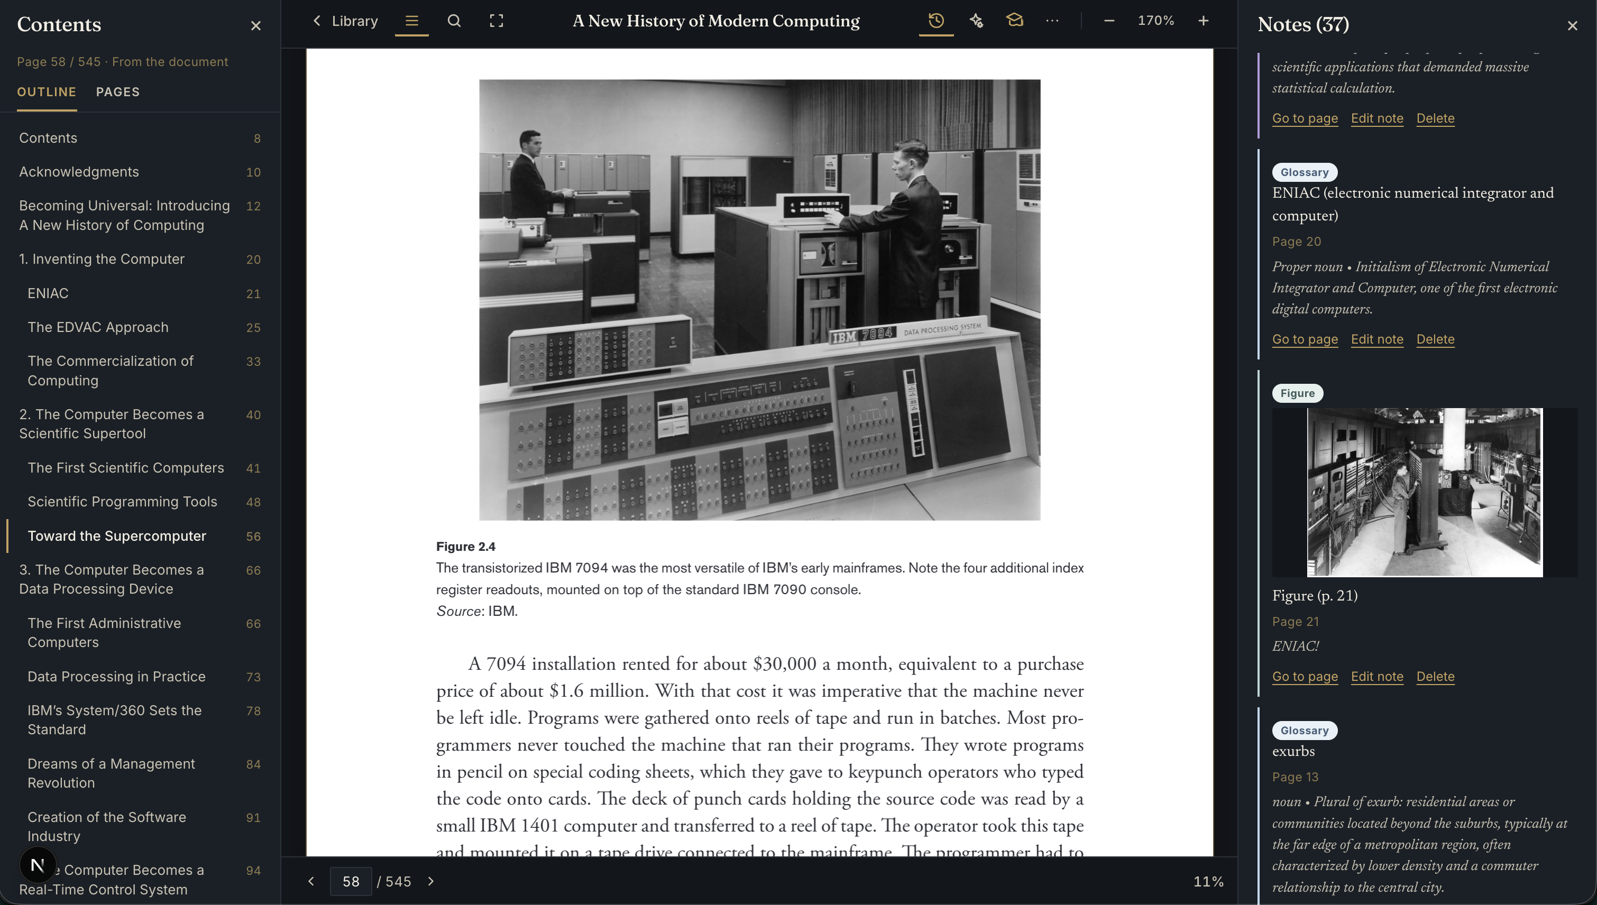Screen dimensions: 1597x905
Task: Open the more options ellipsis menu
Action: point(1052,21)
